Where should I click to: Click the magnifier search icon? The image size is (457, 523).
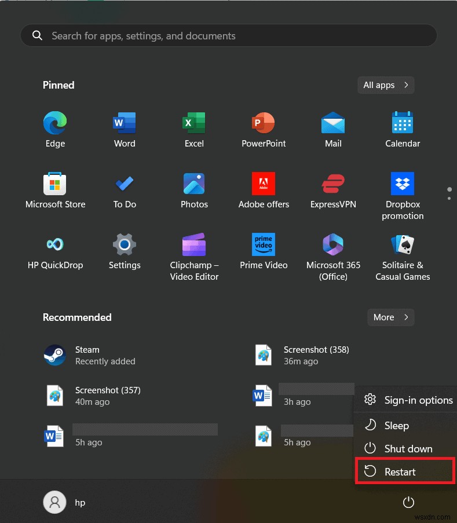coord(38,35)
